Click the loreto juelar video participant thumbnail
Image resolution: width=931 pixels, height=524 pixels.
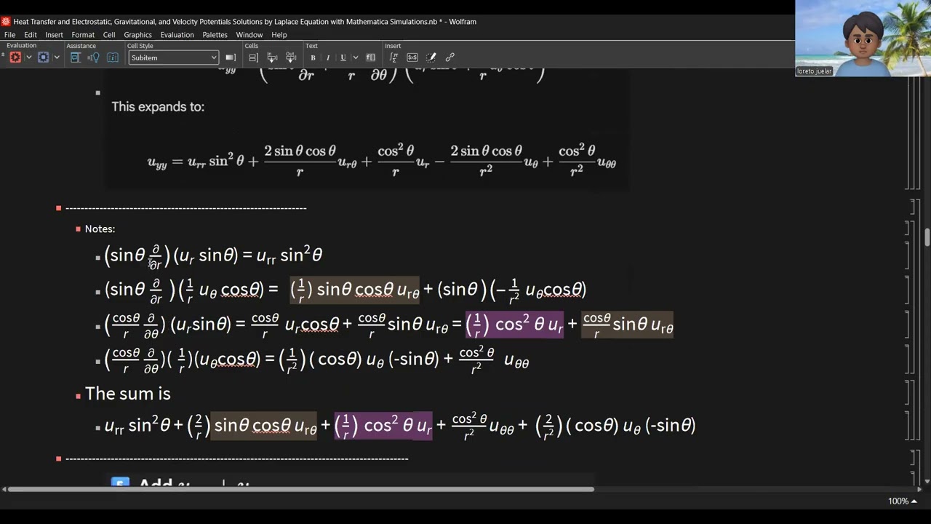point(863,38)
